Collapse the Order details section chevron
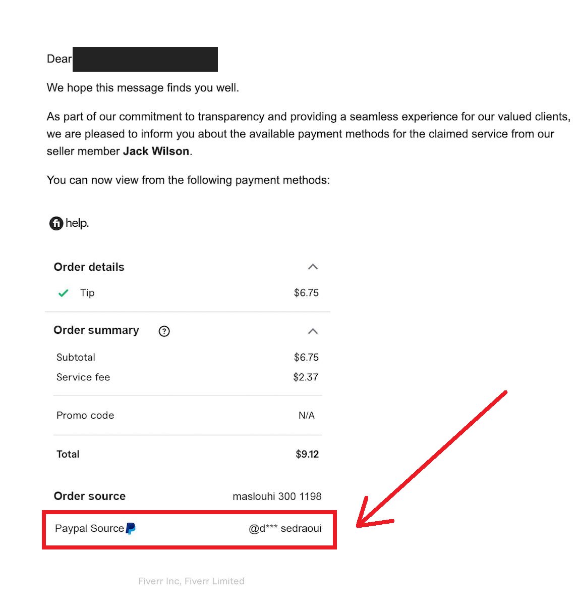This screenshot has height=602, width=579. point(313,267)
